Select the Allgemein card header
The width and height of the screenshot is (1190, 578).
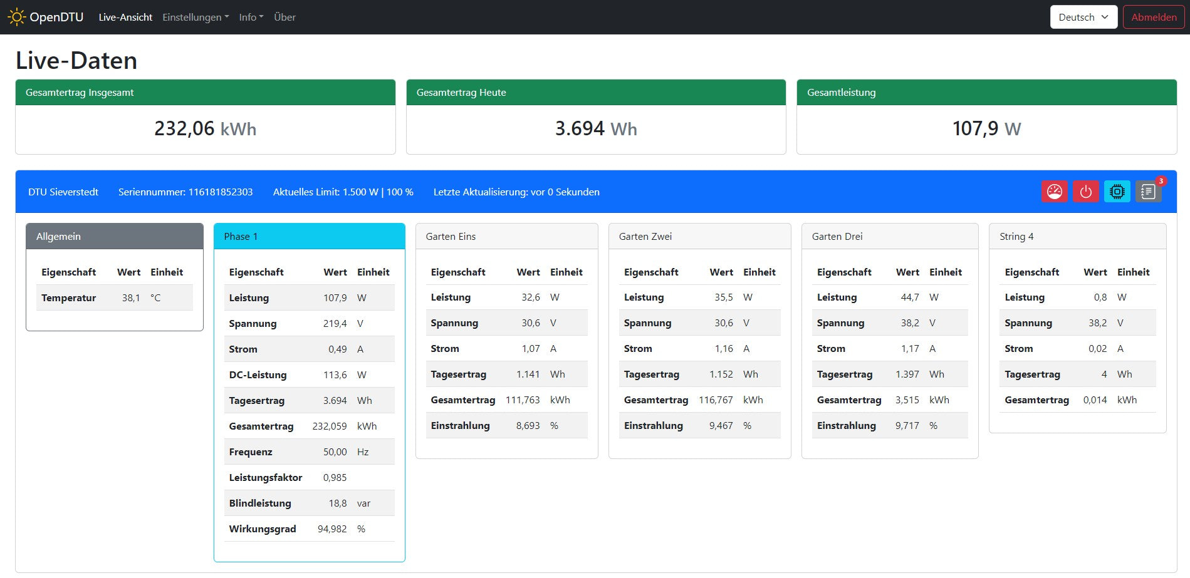point(115,236)
